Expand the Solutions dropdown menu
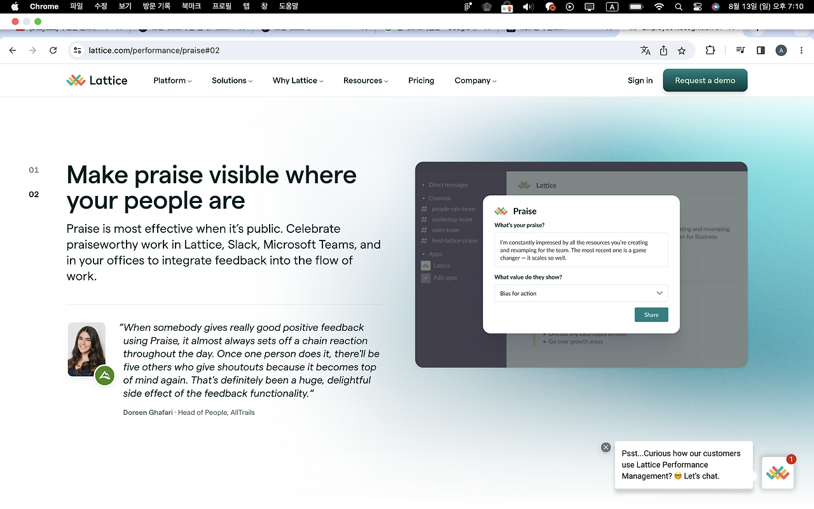Image resolution: width=814 pixels, height=509 pixels. pos(232,80)
